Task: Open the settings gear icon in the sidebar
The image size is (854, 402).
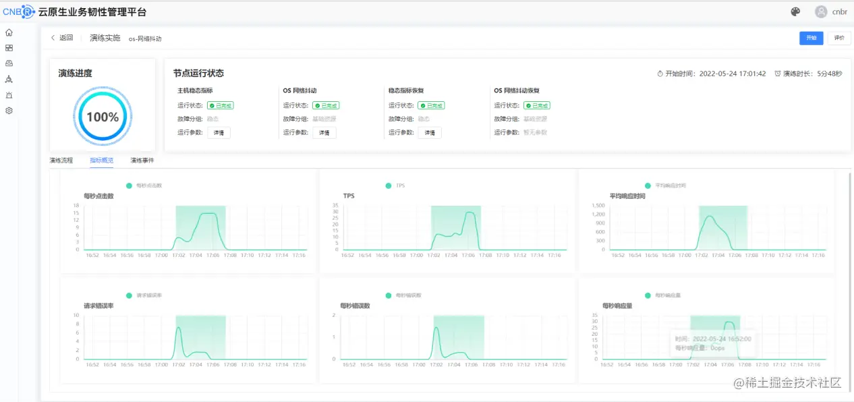Action: (9, 111)
